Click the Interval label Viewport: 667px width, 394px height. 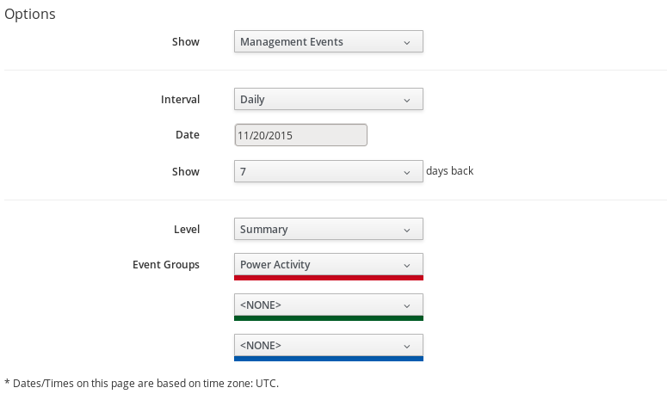(x=180, y=100)
